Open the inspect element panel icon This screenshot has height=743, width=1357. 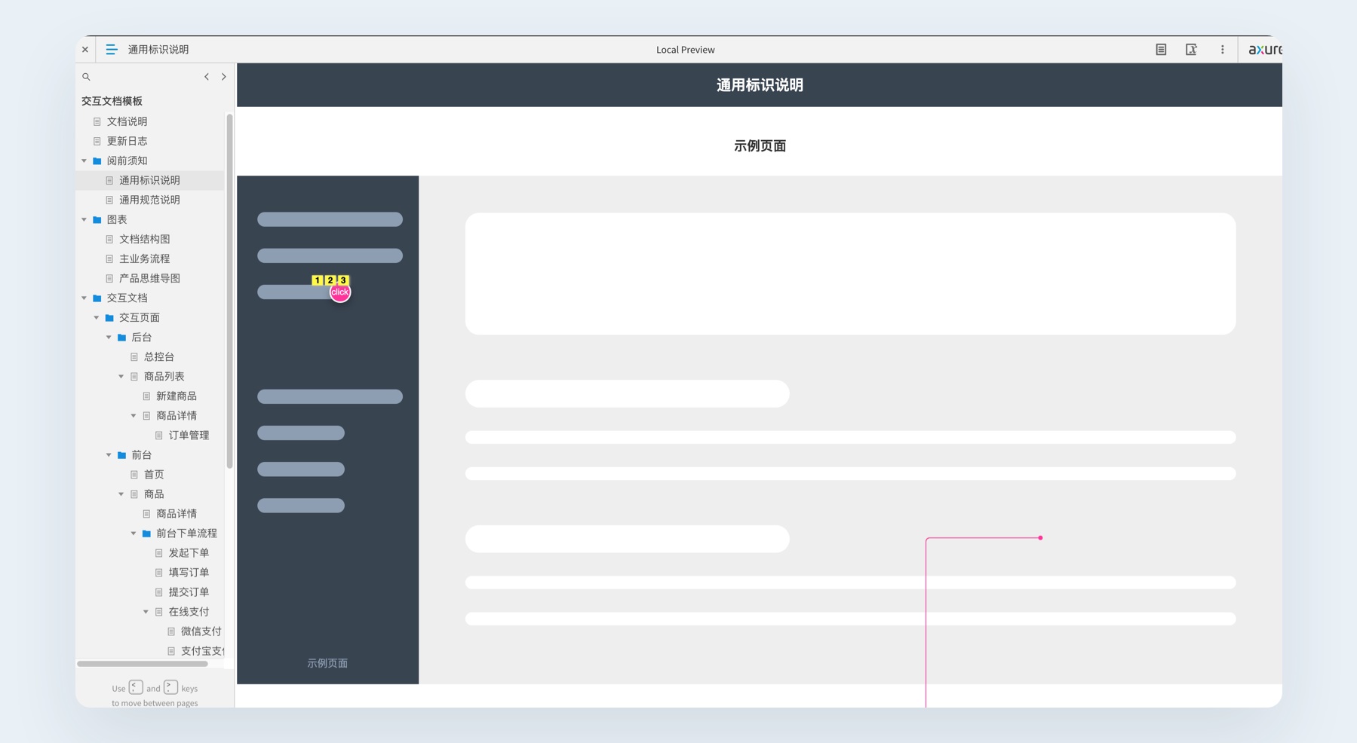(x=1191, y=50)
